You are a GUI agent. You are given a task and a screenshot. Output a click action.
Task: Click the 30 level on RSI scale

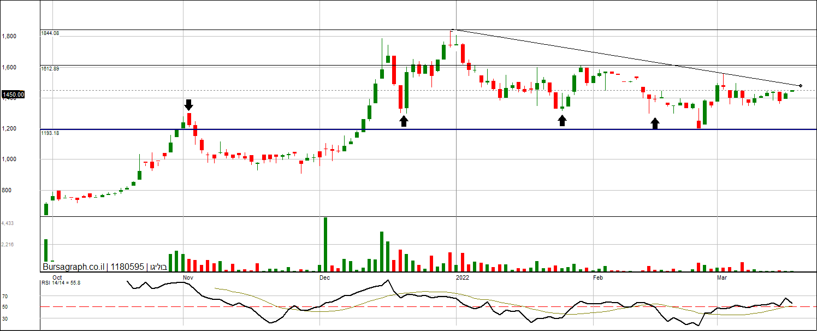pyautogui.click(x=5, y=318)
